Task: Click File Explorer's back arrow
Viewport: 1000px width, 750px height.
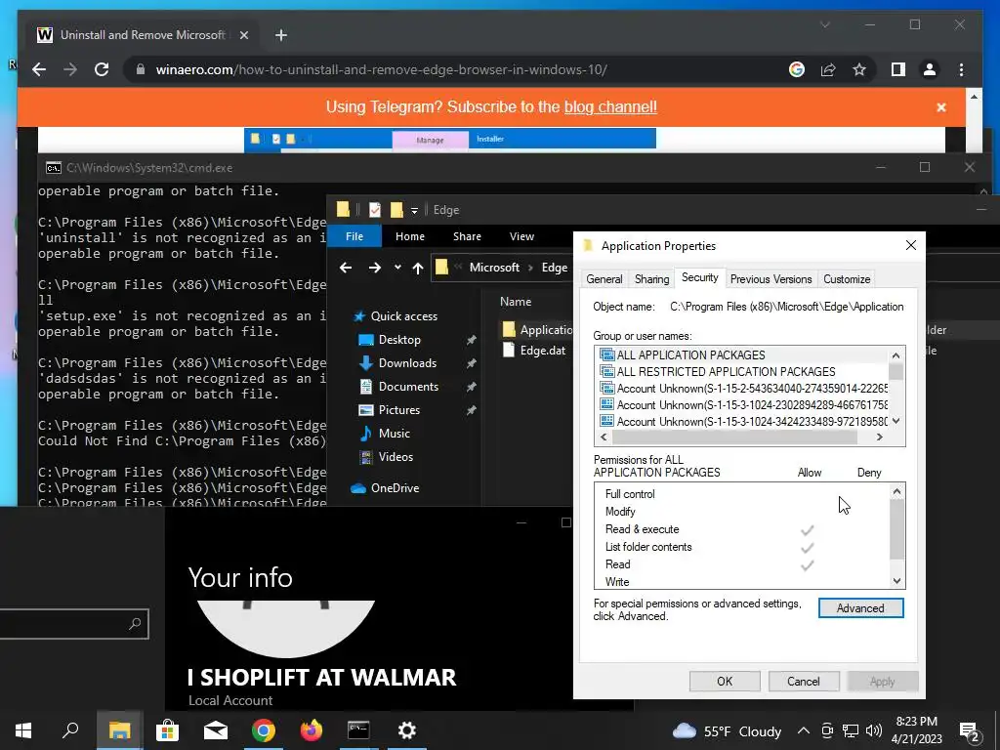Action: click(345, 268)
